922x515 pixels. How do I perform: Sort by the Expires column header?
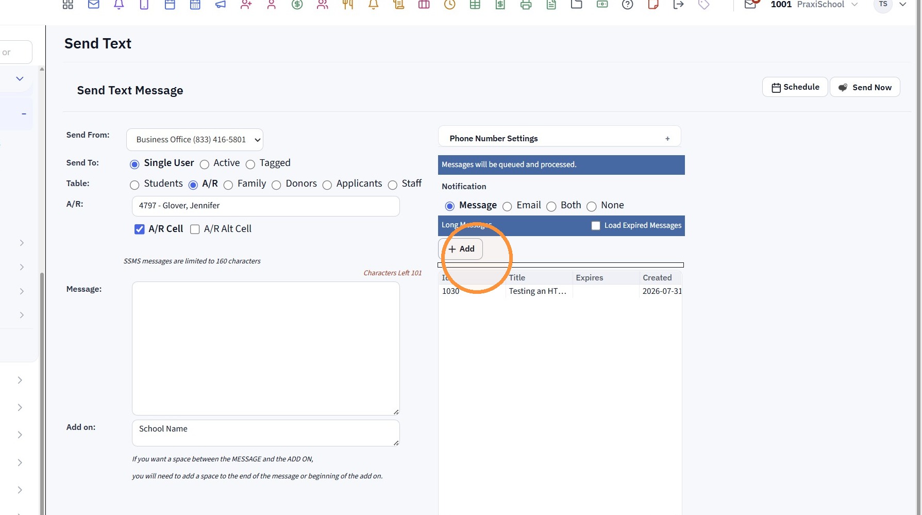point(606,278)
